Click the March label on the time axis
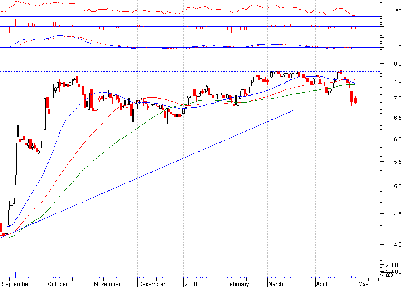The width and height of the screenshot is (403, 287). [275, 284]
